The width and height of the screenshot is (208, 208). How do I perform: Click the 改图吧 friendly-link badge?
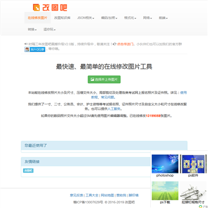coord(28,170)
